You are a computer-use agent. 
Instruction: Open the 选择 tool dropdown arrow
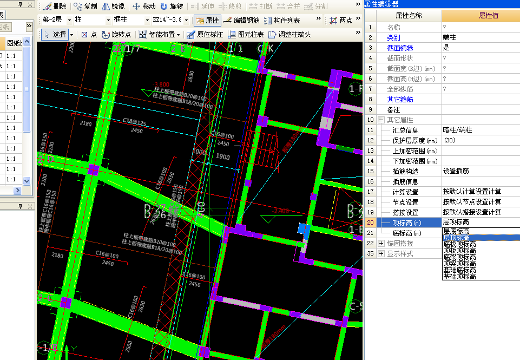coord(71,35)
